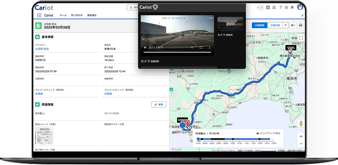Viewport: 338px width, 165px height.
Task: Go to the 問い合わせ tab
Action: (77, 15)
